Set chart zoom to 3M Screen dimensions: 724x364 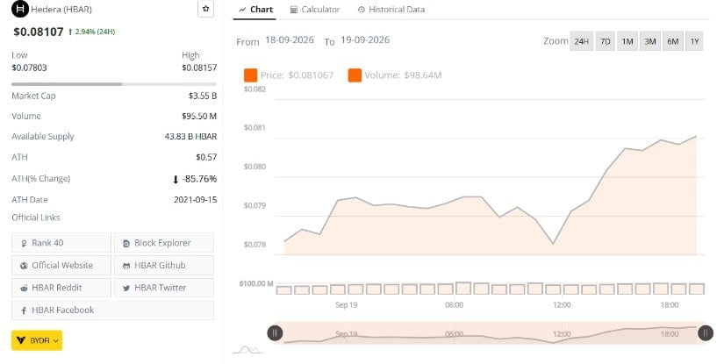point(650,41)
